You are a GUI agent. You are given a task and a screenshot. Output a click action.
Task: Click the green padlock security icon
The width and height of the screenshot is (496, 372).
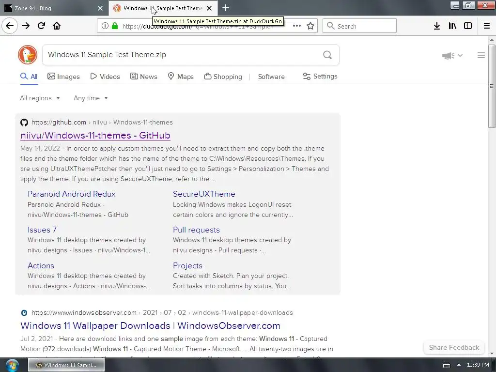pyautogui.click(x=115, y=26)
